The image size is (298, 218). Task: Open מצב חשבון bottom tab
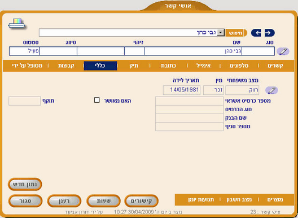[239, 199]
